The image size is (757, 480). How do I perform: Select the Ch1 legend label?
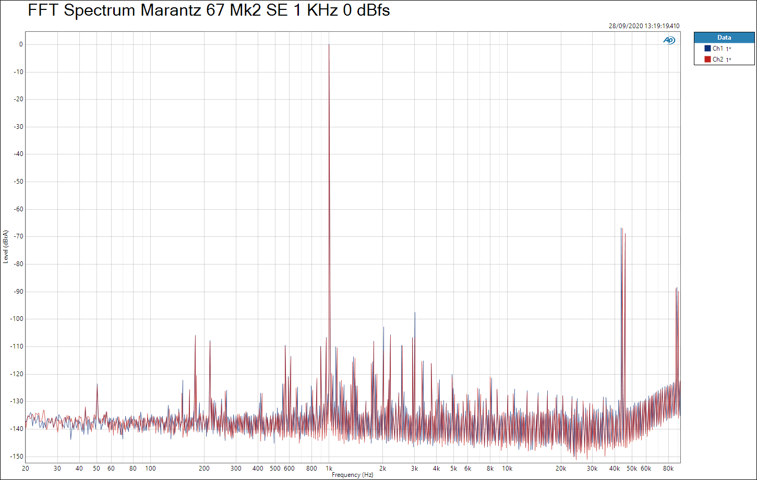pyautogui.click(x=718, y=49)
